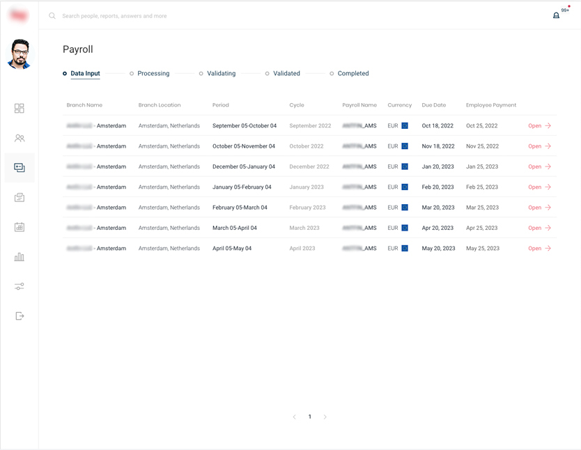
Task: Open the September 2022 payroll row
Action: point(539,126)
